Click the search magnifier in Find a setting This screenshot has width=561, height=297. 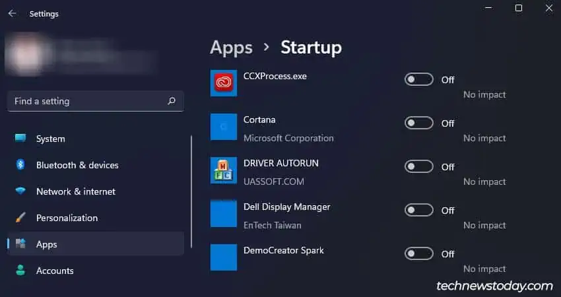(x=172, y=101)
